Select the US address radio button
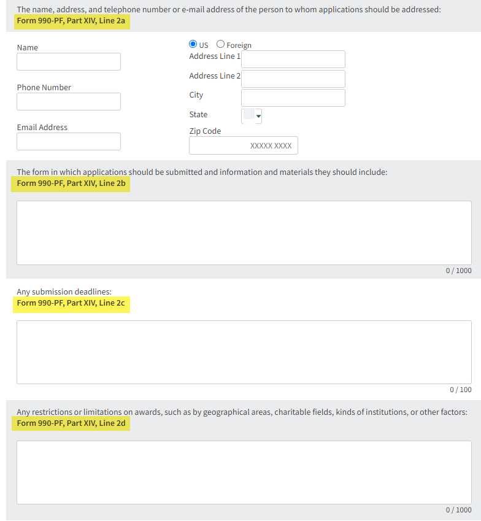The width and height of the screenshot is (481, 521). pyautogui.click(x=193, y=45)
